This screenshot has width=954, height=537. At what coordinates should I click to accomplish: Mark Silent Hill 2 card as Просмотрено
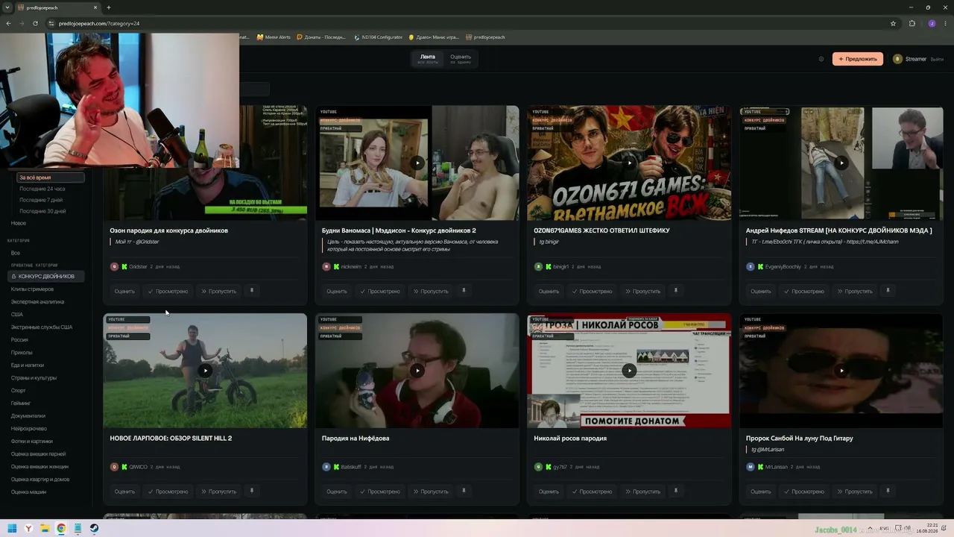coord(168,492)
